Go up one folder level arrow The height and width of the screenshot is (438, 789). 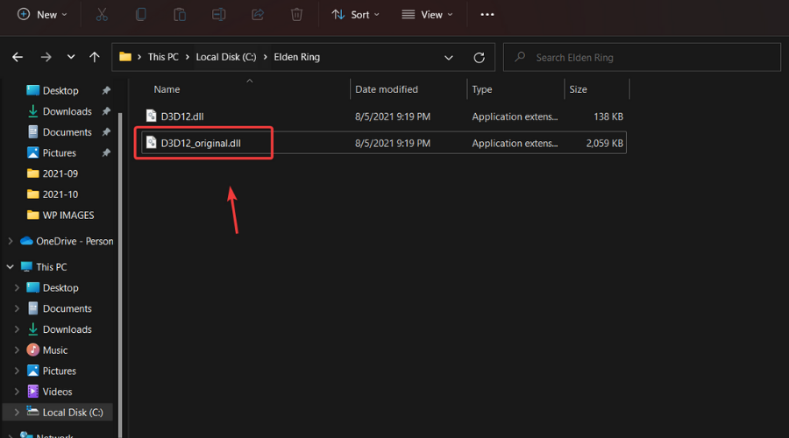[95, 57]
